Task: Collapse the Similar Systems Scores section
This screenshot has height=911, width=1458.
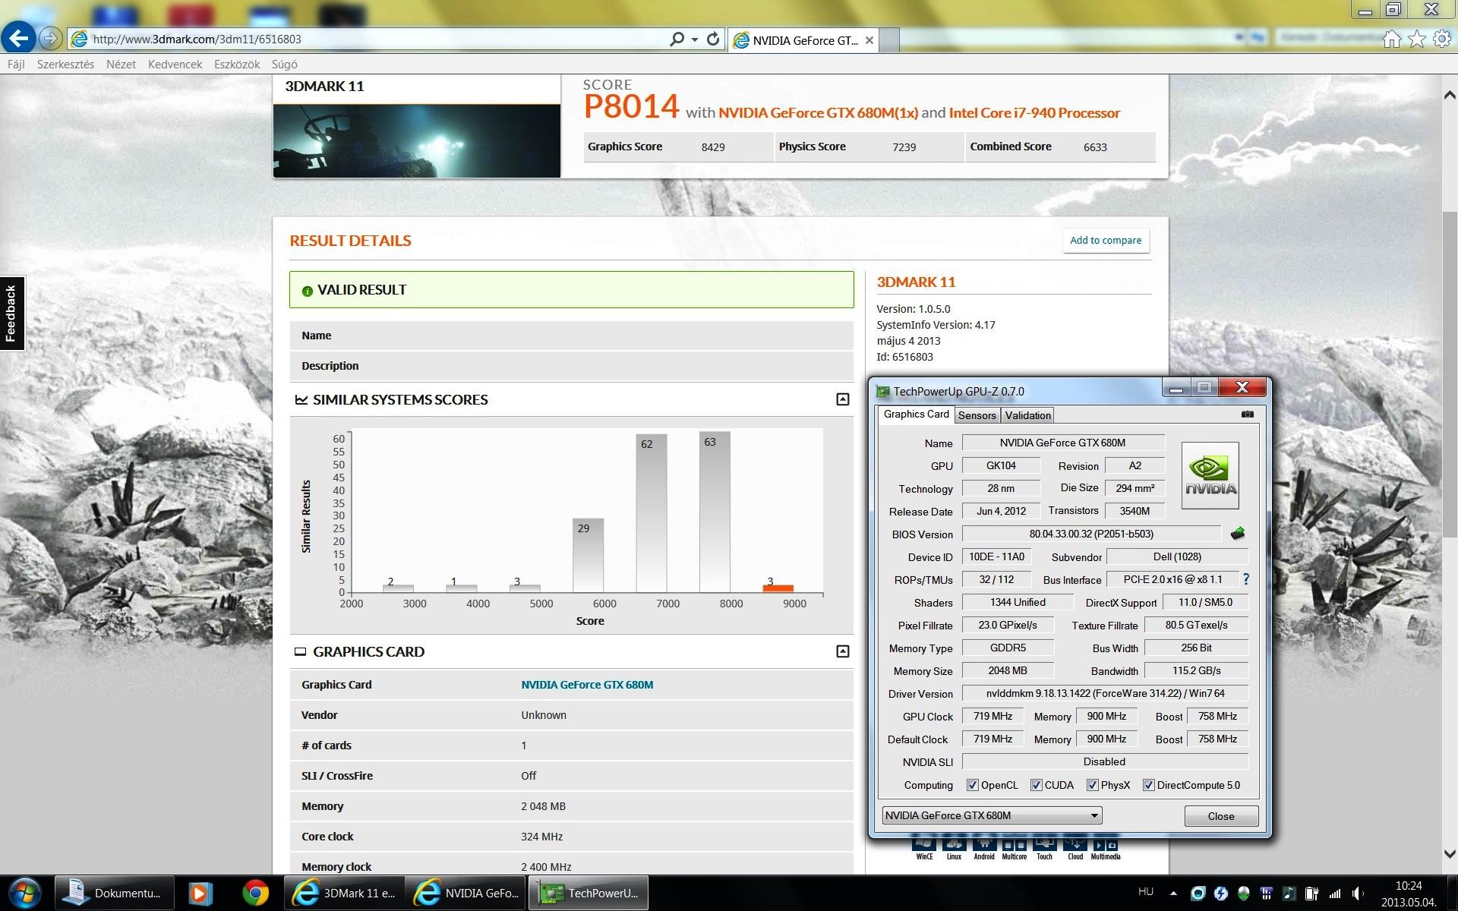Action: click(x=842, y=399)
